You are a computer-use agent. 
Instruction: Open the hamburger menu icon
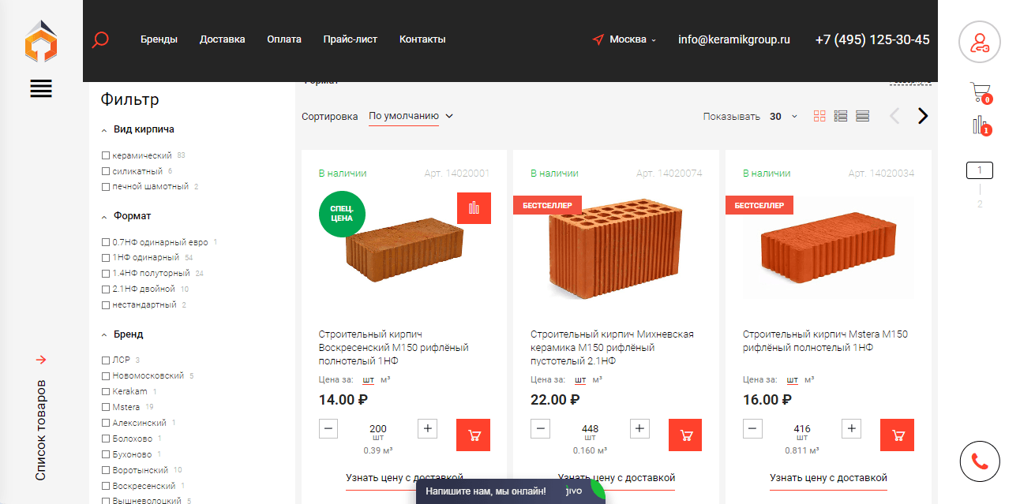(41, 89)
